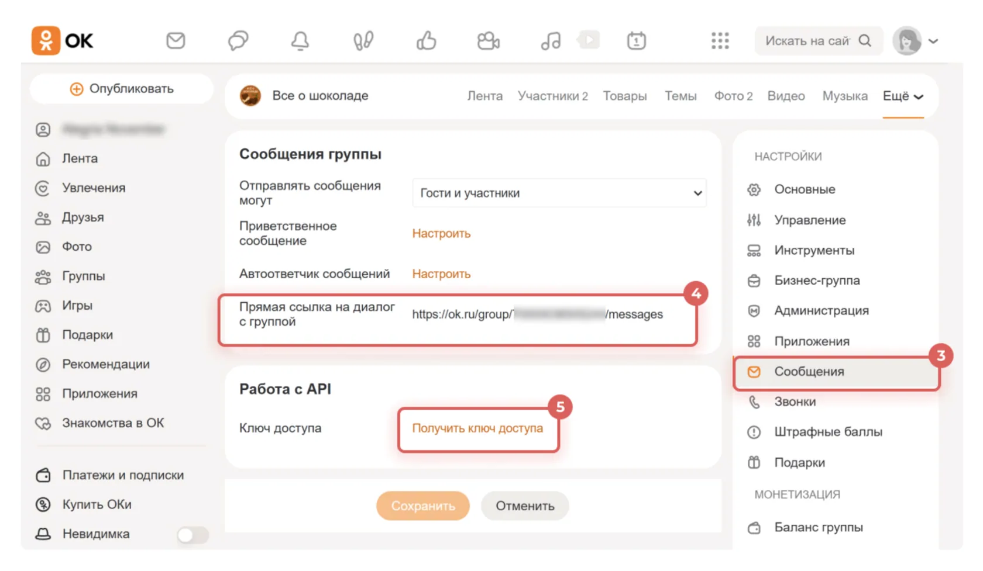The width and height of the screenshot is (983, 571).
Task: Open Штрафные баллы settings section
Action: 828,432
